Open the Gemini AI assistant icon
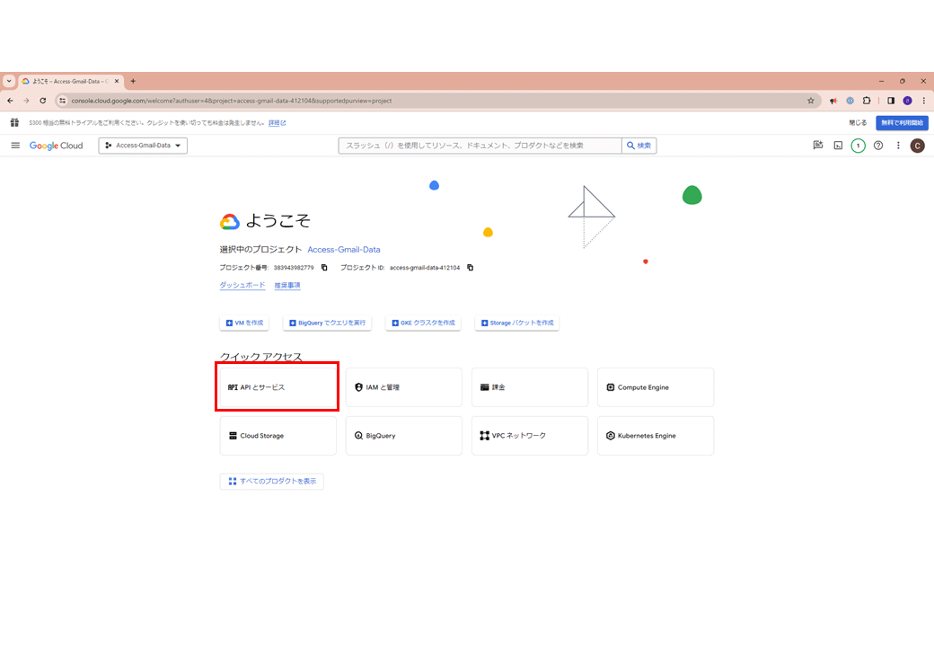The height and width of the screenshot is (647, 934). click(818, 146)
